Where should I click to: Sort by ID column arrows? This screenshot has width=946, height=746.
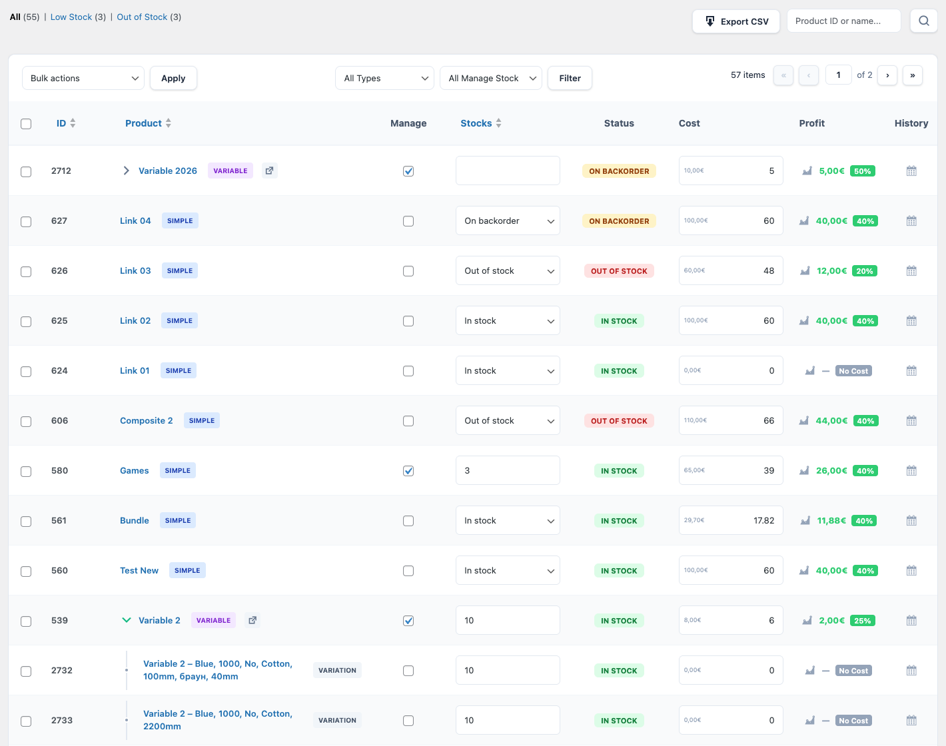(x=73, y=123)
